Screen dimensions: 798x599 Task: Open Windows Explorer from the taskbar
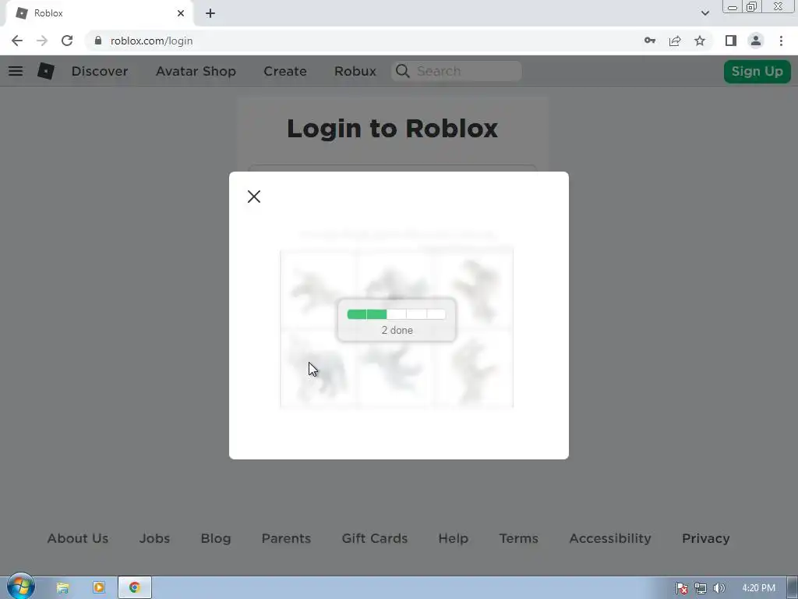click(x=62, y=588)
